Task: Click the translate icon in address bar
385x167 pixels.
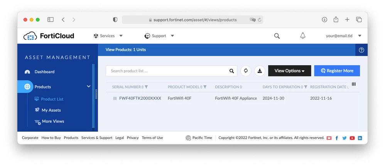Action: (253, 20)
